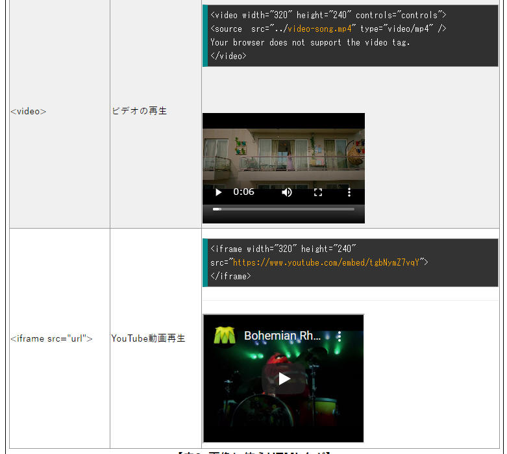
Task: Click the MP4 video progress bar
Action: pyautogui.click(x=283, y=209)
